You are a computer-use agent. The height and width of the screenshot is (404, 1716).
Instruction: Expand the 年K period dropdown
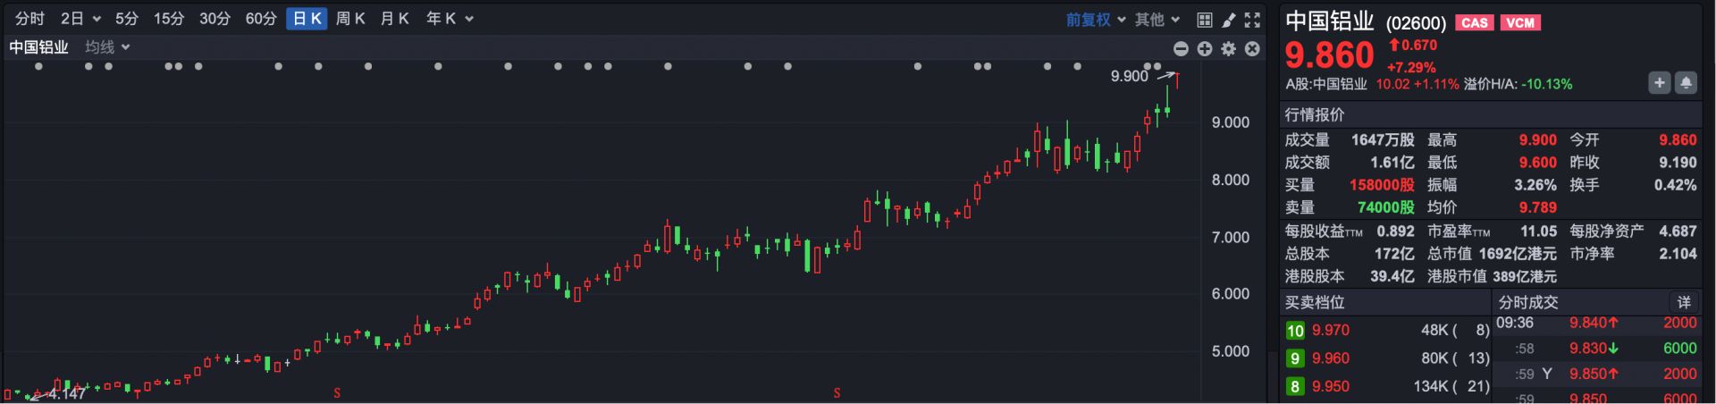coord(449,19)
